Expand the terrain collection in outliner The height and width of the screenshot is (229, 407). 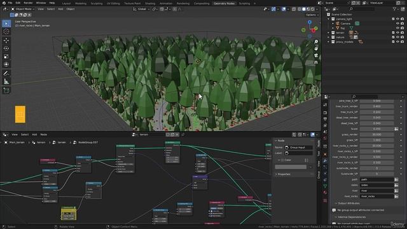pyautogui.click(x=328, y=32)
